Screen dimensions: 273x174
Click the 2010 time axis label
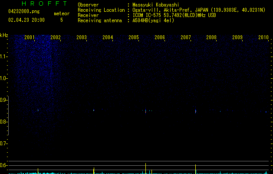[263, 37]
